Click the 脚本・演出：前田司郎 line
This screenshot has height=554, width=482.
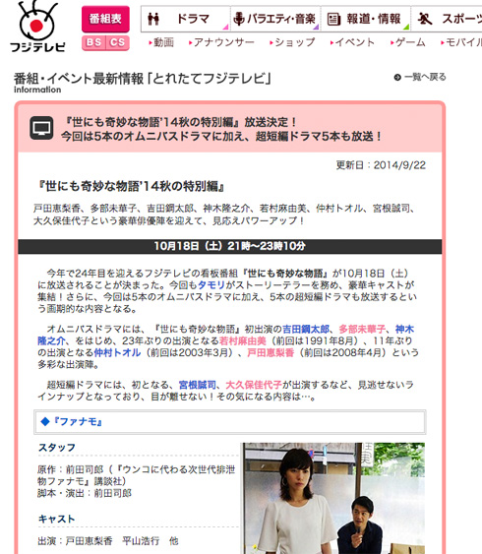pos(85,493)
